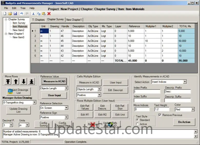
Task: Move rows down one arrow button
Action: point(24,81)
